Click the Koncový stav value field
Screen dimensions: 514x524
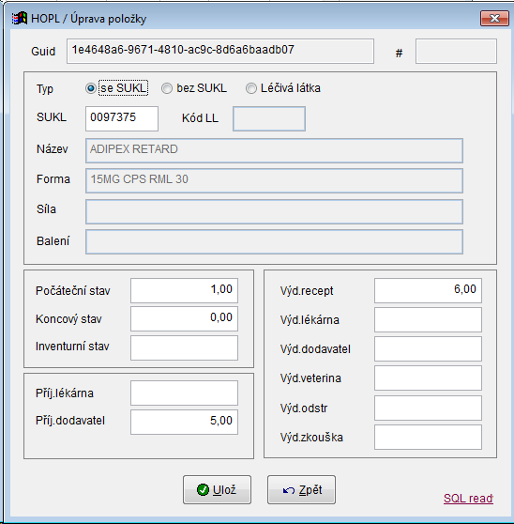coord(184,318)
